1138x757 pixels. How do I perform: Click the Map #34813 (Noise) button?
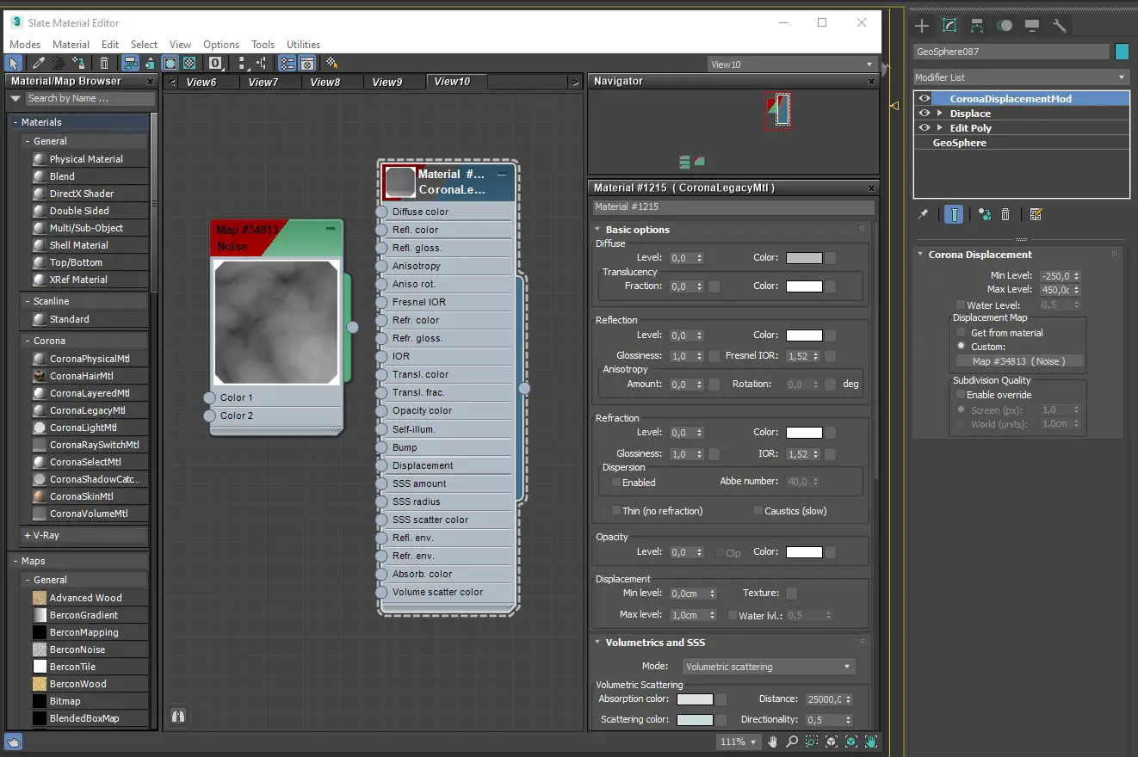coord(1018,361)
